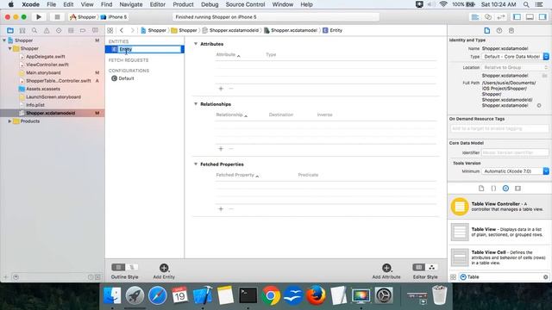Click the Add Attribute button
This screenshot has height=310, width=552.
[386, 271]
